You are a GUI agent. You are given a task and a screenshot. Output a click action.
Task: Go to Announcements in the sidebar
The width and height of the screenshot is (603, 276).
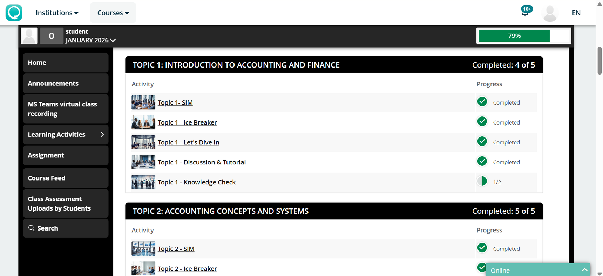tap(53, 83)
